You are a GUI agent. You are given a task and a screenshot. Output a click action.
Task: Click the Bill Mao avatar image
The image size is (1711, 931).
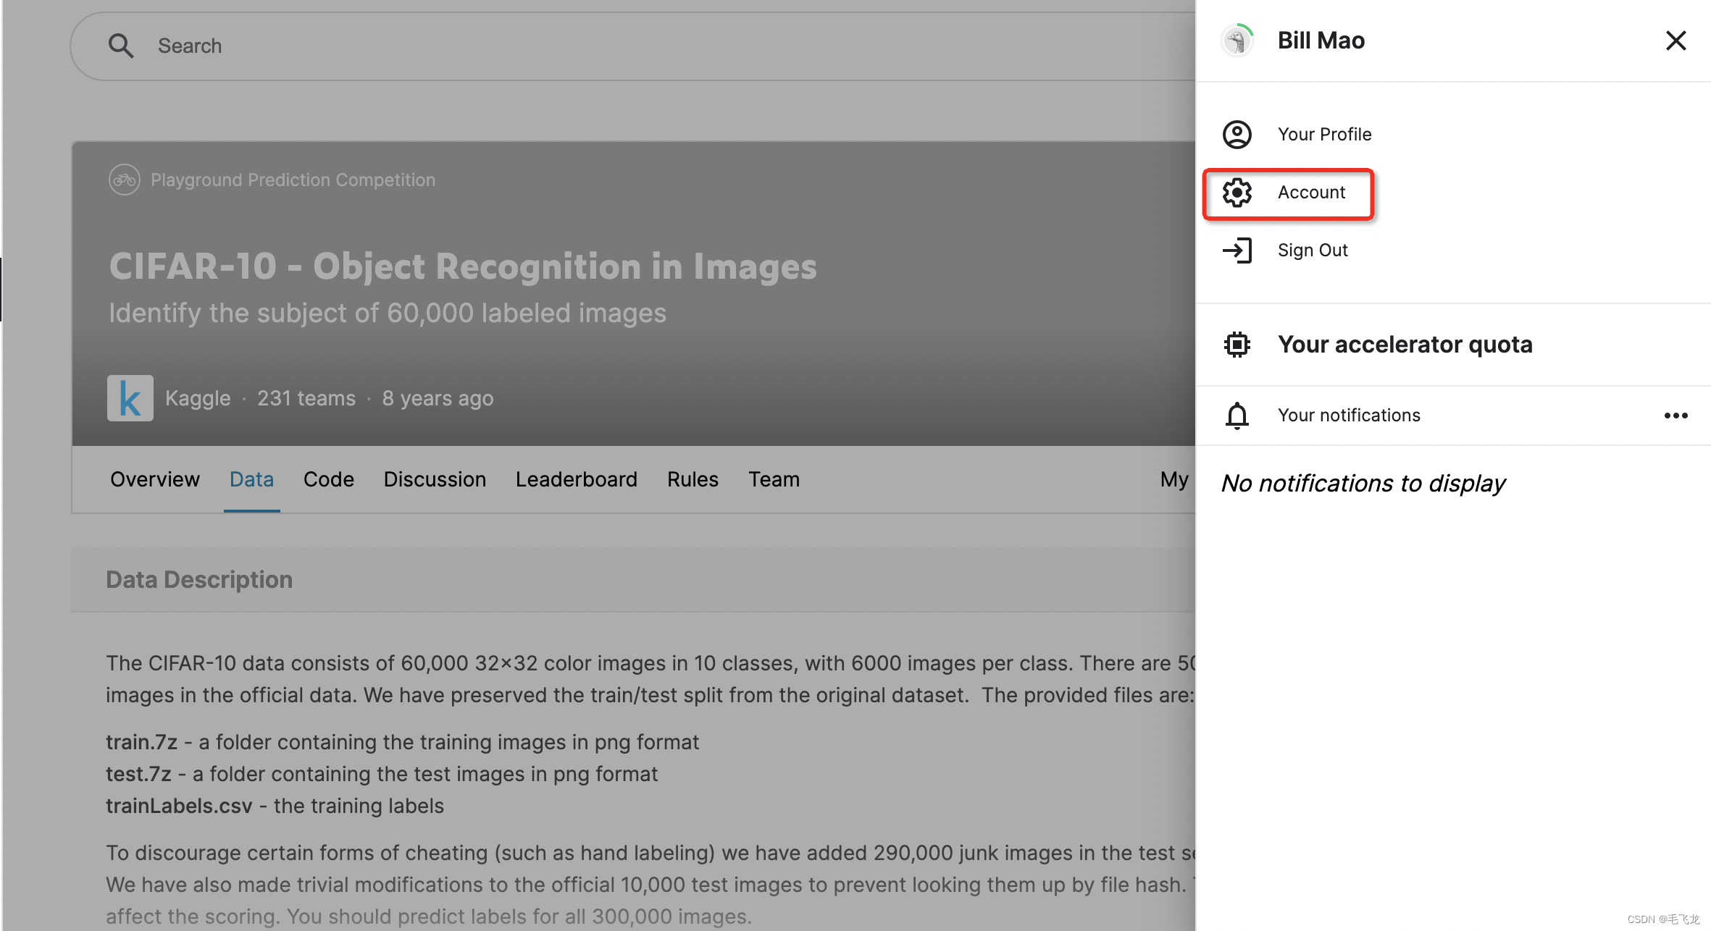[1237, 41]
